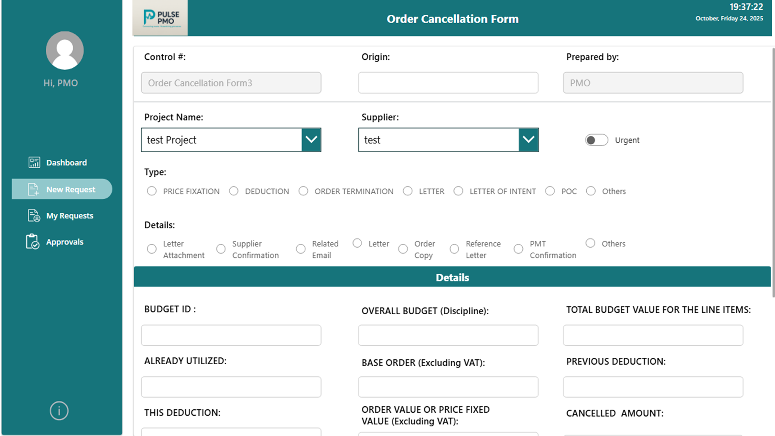Choose Supplier Confirmation detail option
The height and width of the screenshot is (436, 775).
[x=221, y=249]
